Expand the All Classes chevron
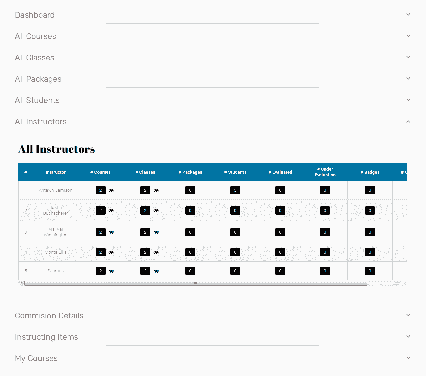This screenshot has height=376, width=426. (408, 57)
